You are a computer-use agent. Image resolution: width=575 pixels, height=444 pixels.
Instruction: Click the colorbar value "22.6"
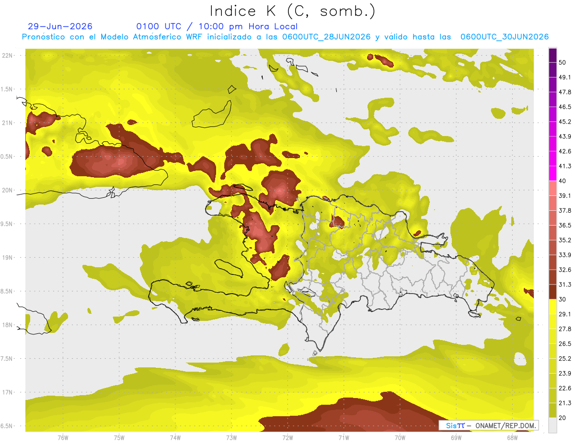pyautogui.click(x=565, y=388)
